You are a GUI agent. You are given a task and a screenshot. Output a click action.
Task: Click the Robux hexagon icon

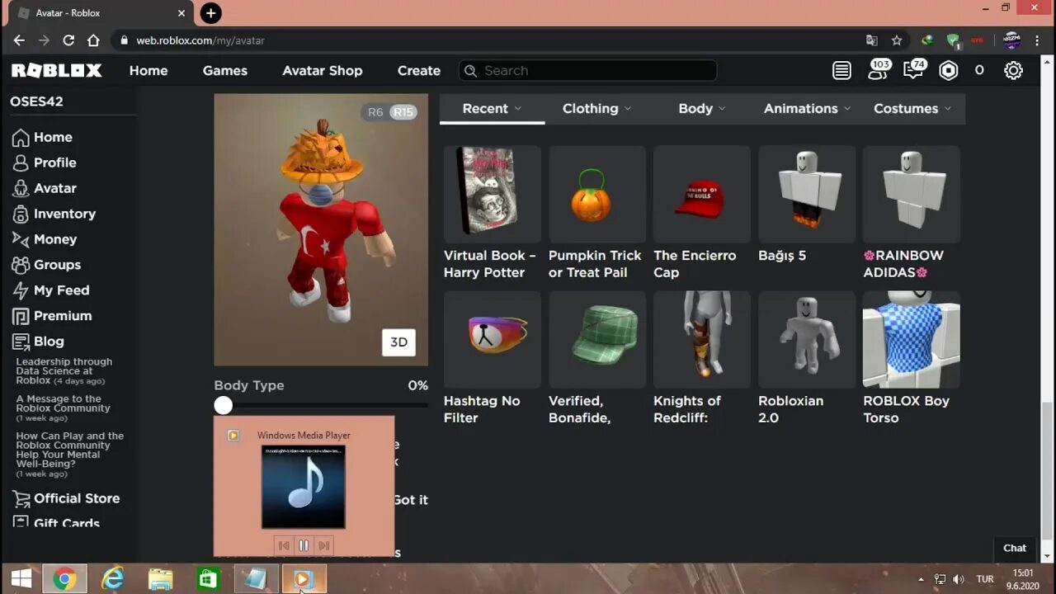[x=949, y=71]
